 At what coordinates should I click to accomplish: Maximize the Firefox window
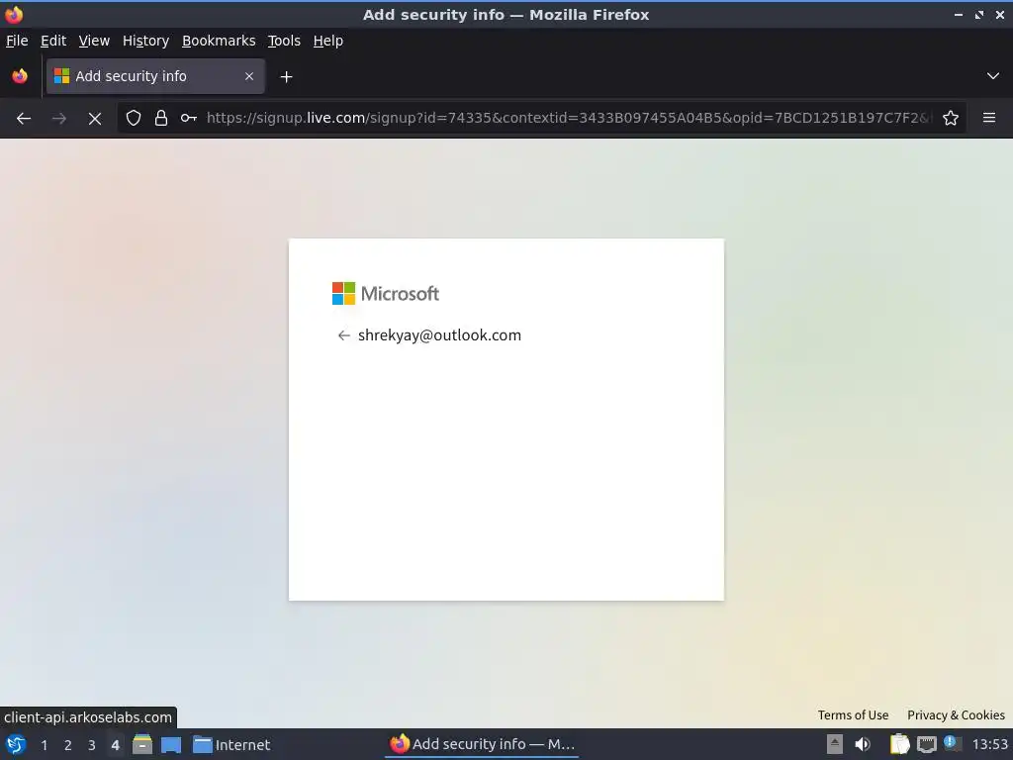pyautogui.click(x=979, y=14)
